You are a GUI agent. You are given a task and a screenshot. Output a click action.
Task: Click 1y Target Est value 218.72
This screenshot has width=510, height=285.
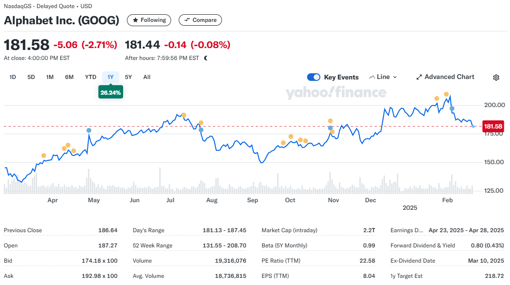coord(494,276)
